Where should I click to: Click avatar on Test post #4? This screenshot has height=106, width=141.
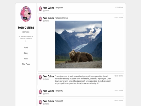coord(40,9)
